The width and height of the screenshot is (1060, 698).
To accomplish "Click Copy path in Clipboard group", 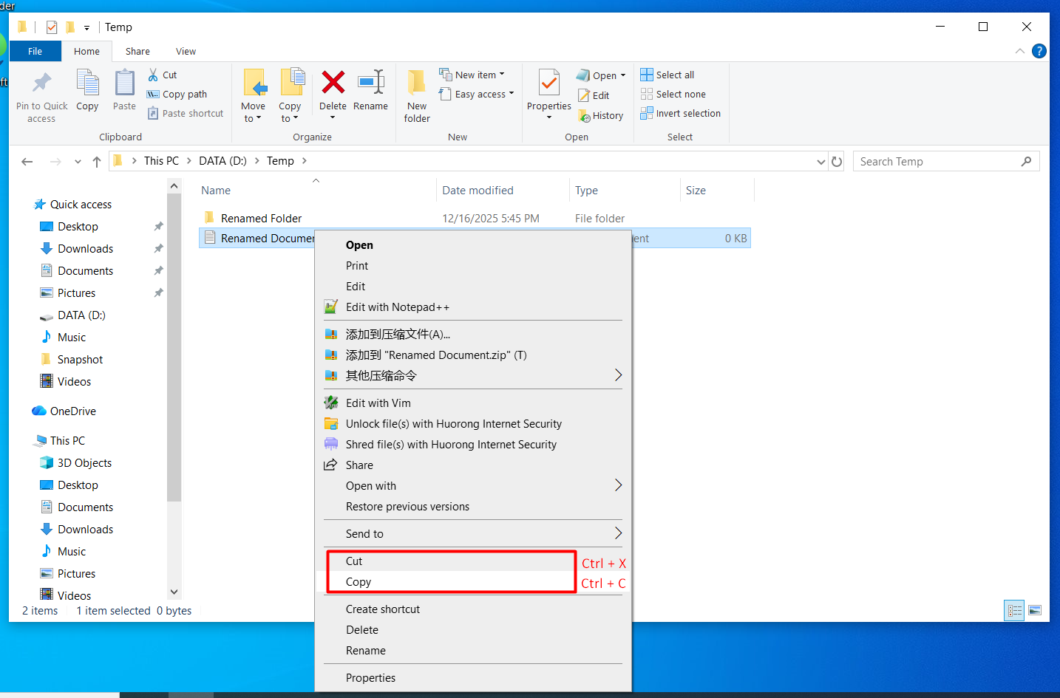I will point(177,94).
